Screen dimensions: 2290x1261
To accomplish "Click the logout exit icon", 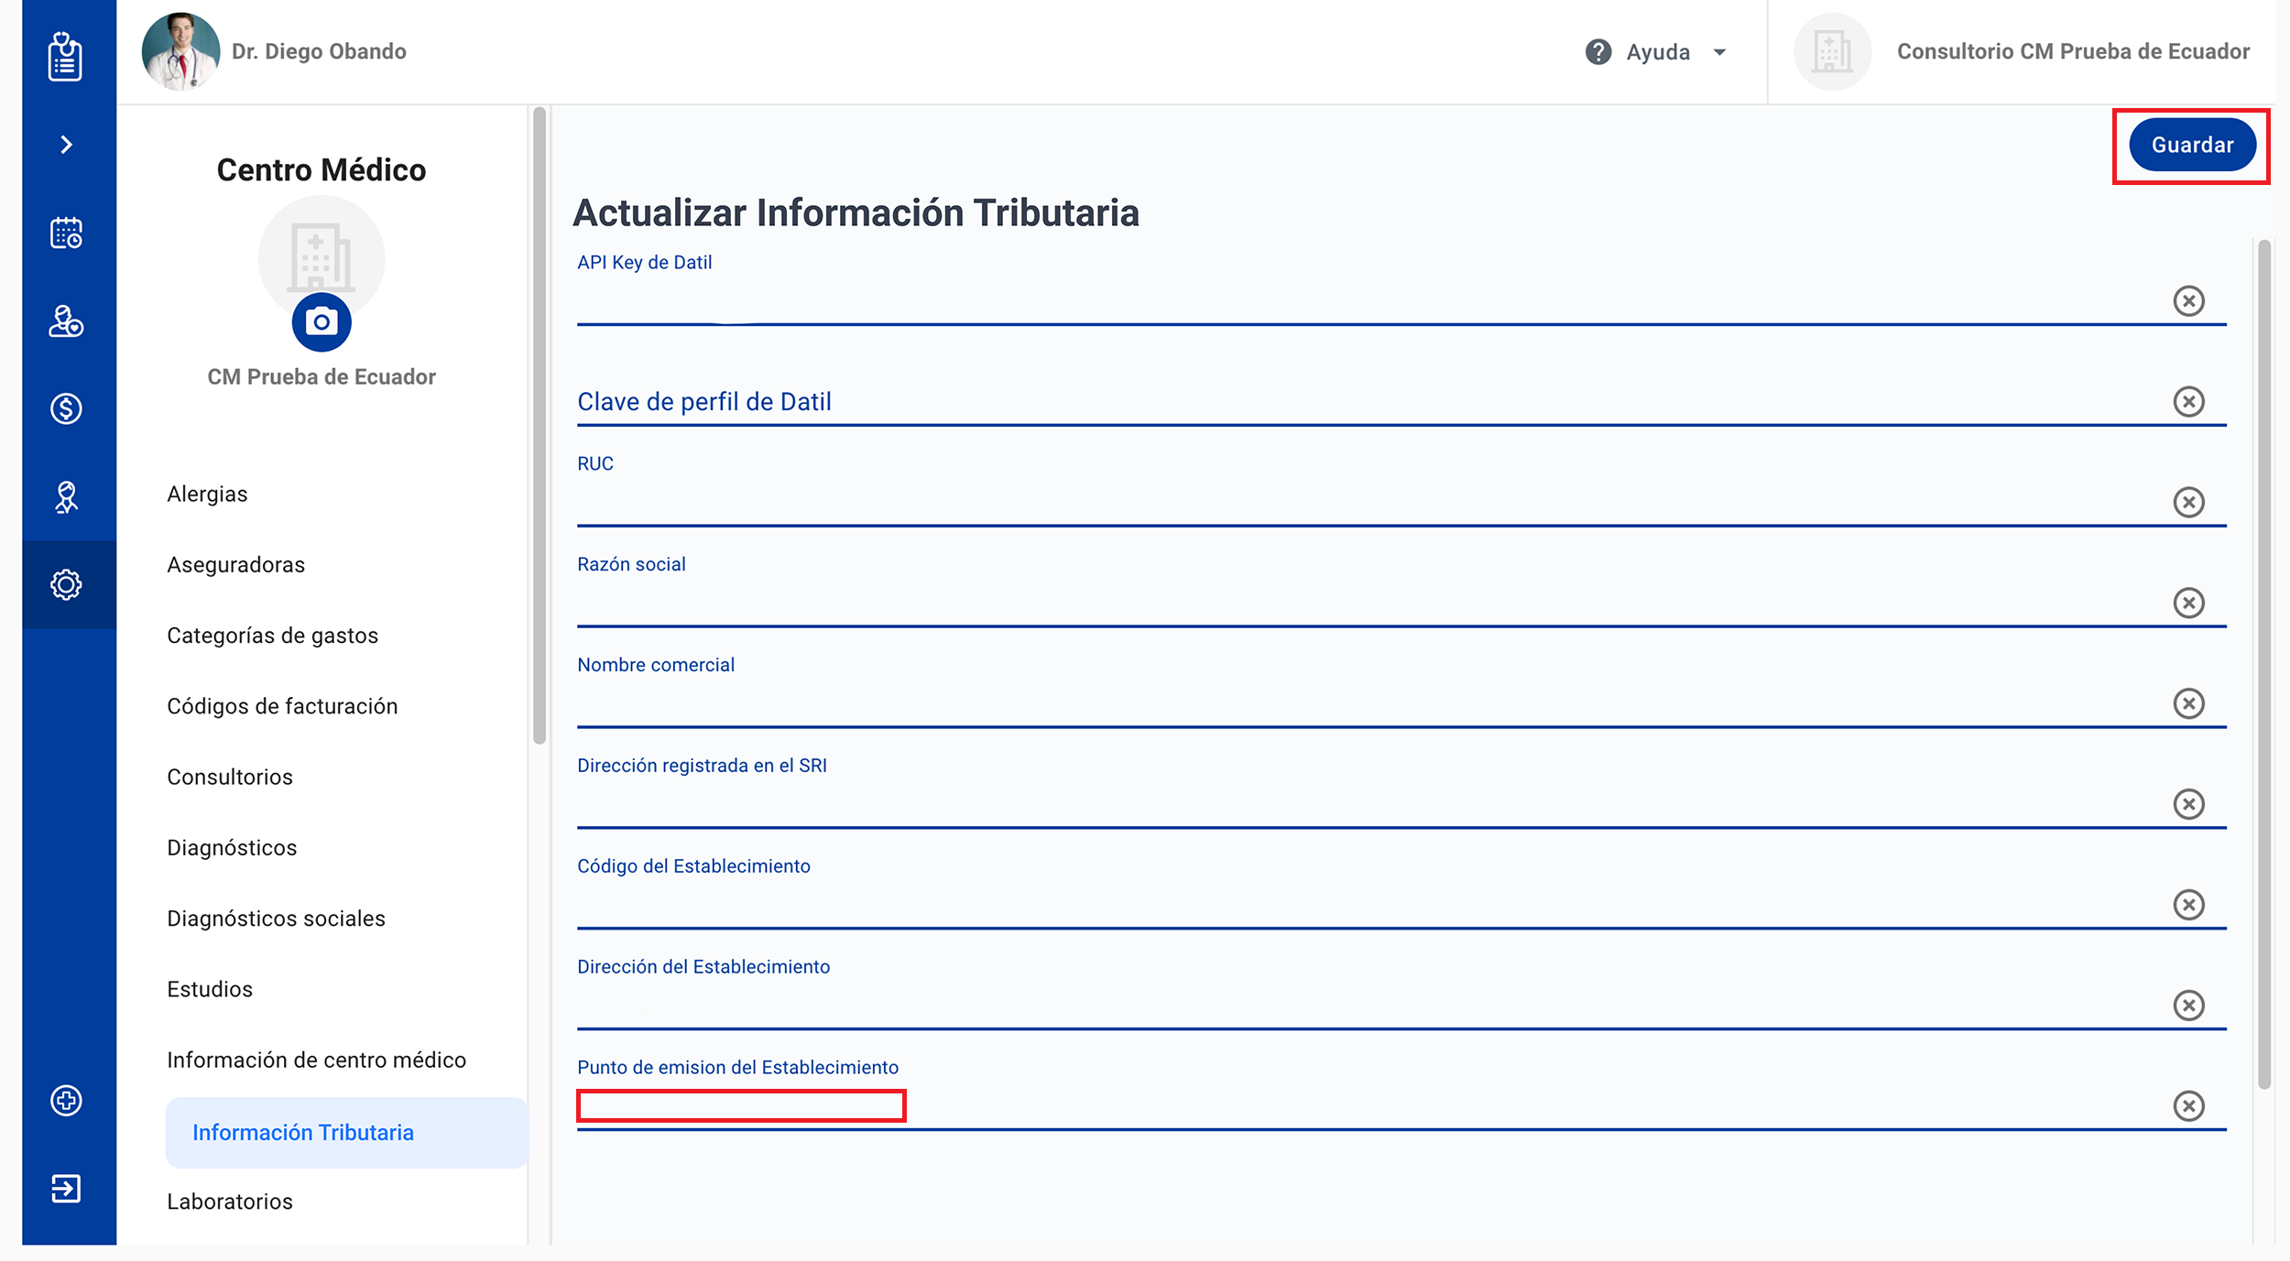I will tap(66, 1189).
